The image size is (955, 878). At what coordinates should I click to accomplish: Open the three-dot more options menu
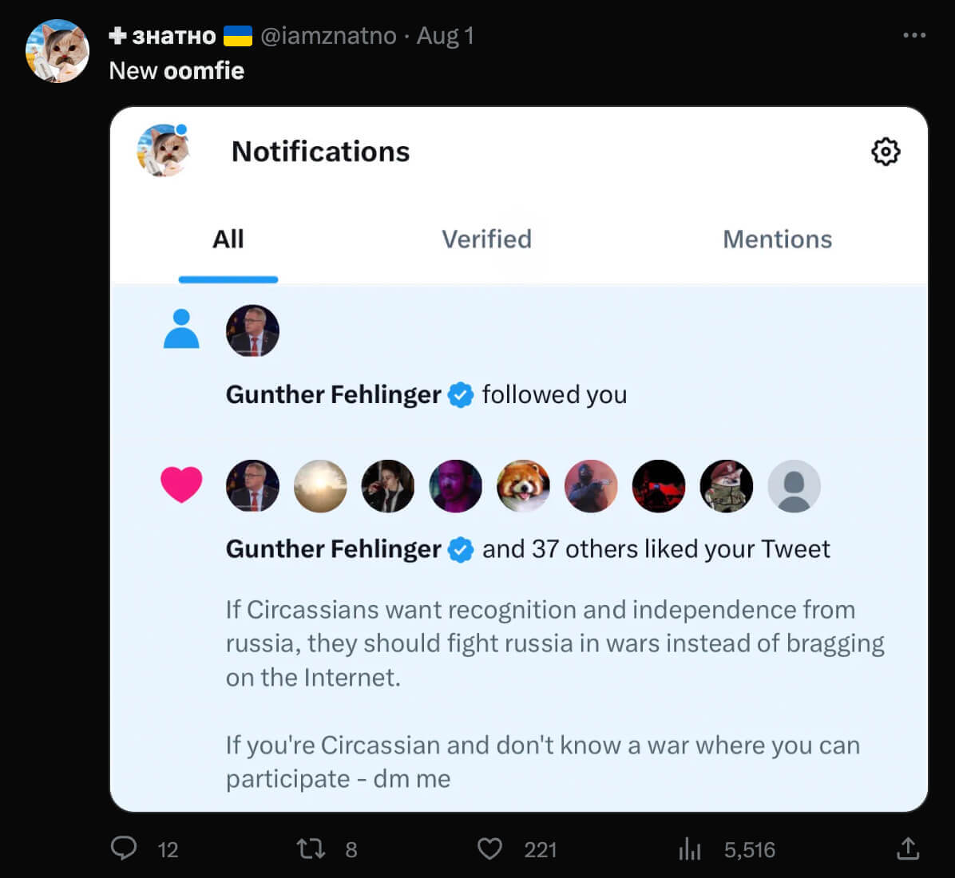click(914, 35)
